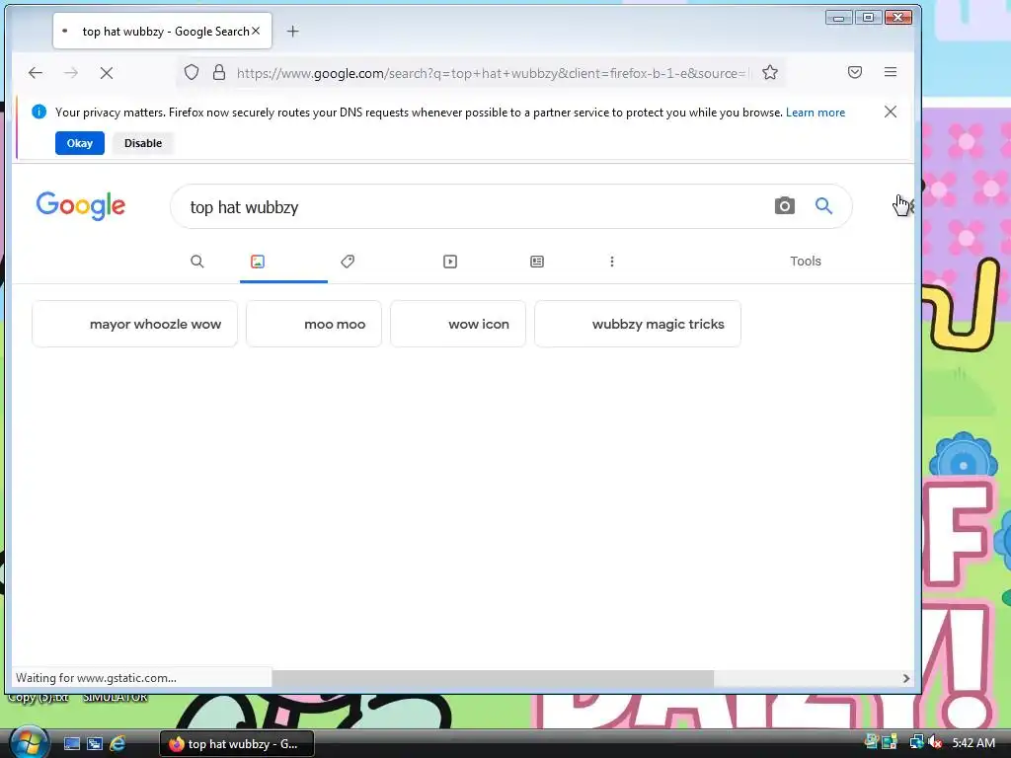Launch Internet Explorer from quick launch
This screenshot has height=758, width=1011.
coord(117,744)
